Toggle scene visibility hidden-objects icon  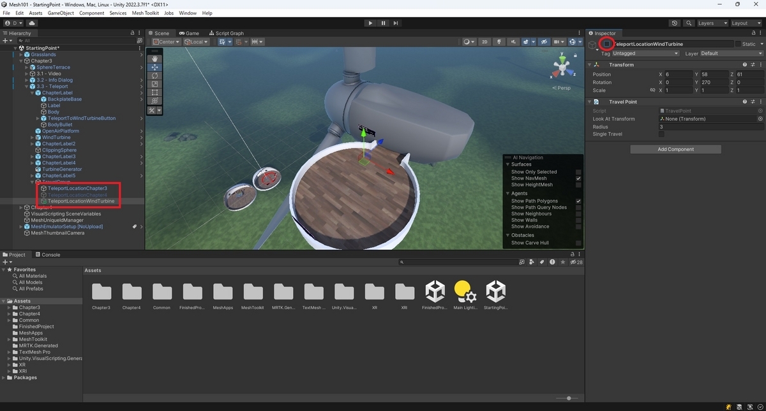pos(544,42)
